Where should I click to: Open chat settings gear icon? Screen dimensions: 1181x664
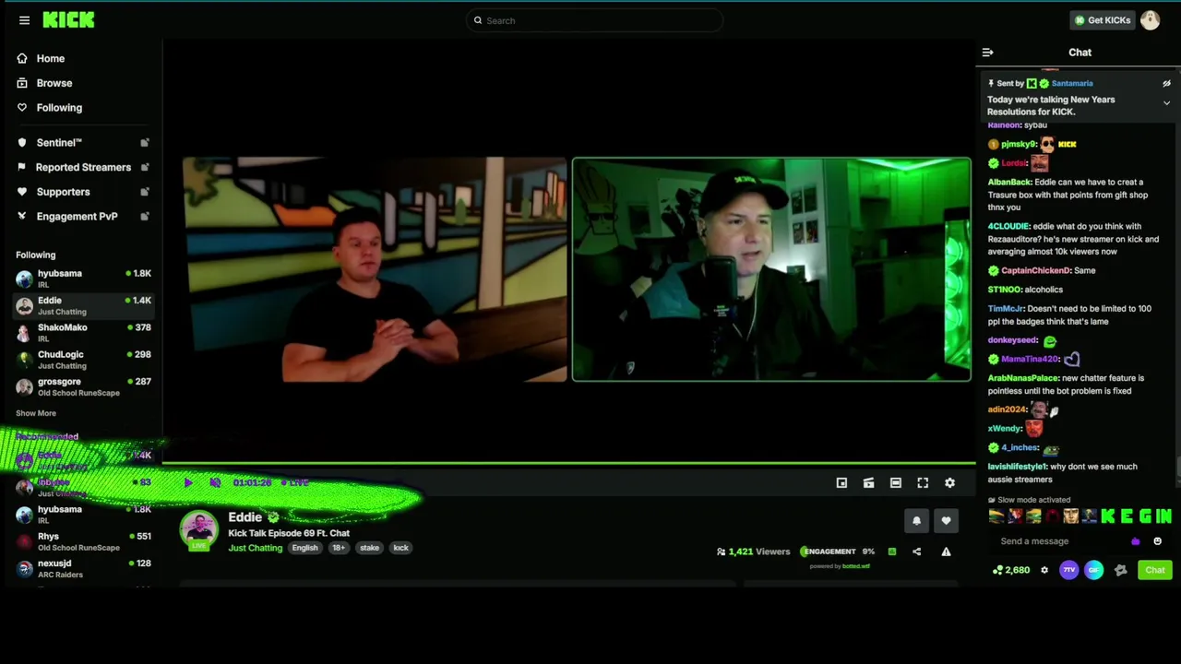click(x=1044, y=570)
